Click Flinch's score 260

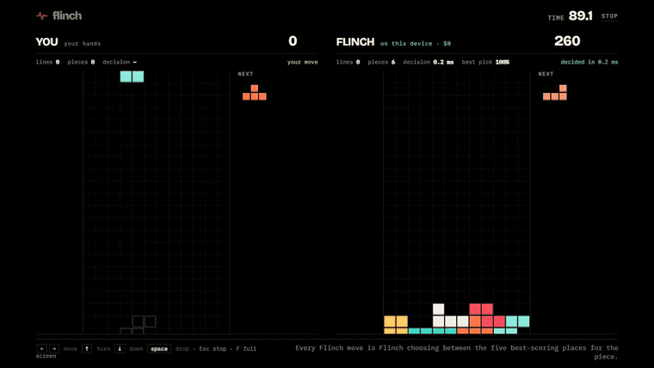click(x=567, y=41)
